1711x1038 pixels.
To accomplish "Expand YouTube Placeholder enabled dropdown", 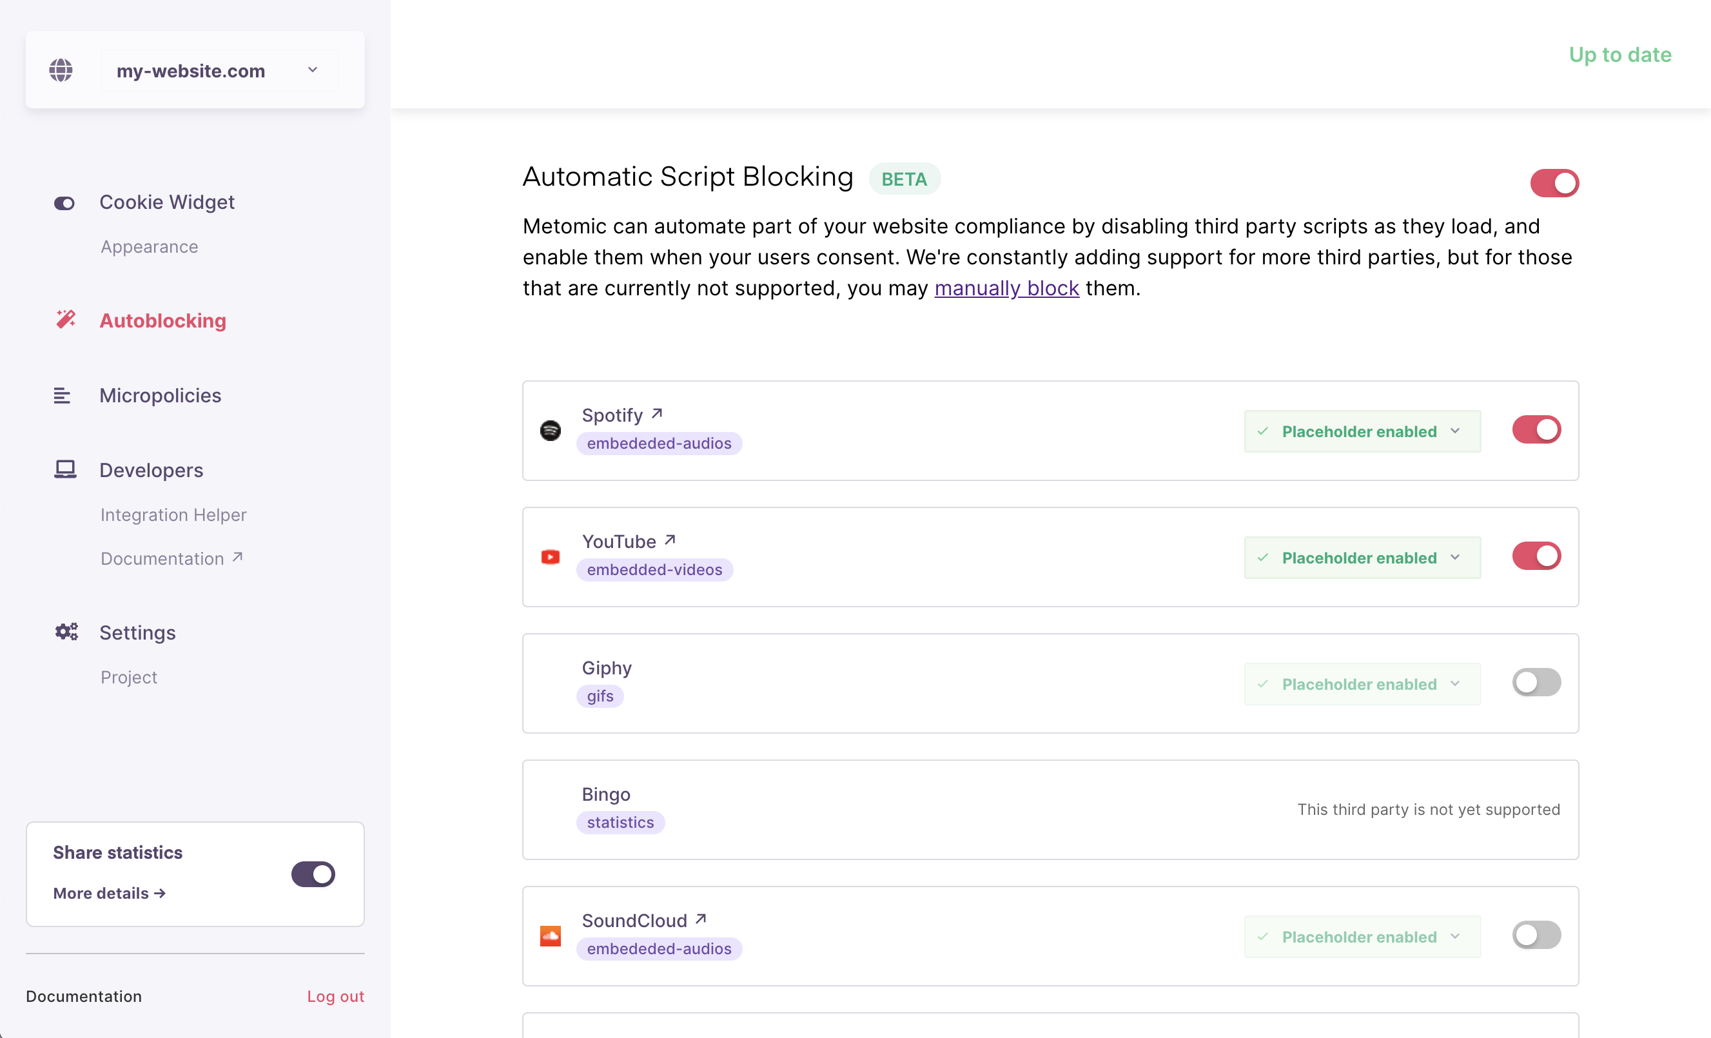I will [x=1362, y=558].
